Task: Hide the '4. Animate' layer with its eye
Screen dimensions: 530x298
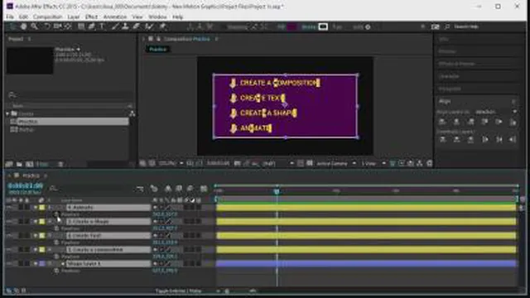Action: (x=9, y=207)
